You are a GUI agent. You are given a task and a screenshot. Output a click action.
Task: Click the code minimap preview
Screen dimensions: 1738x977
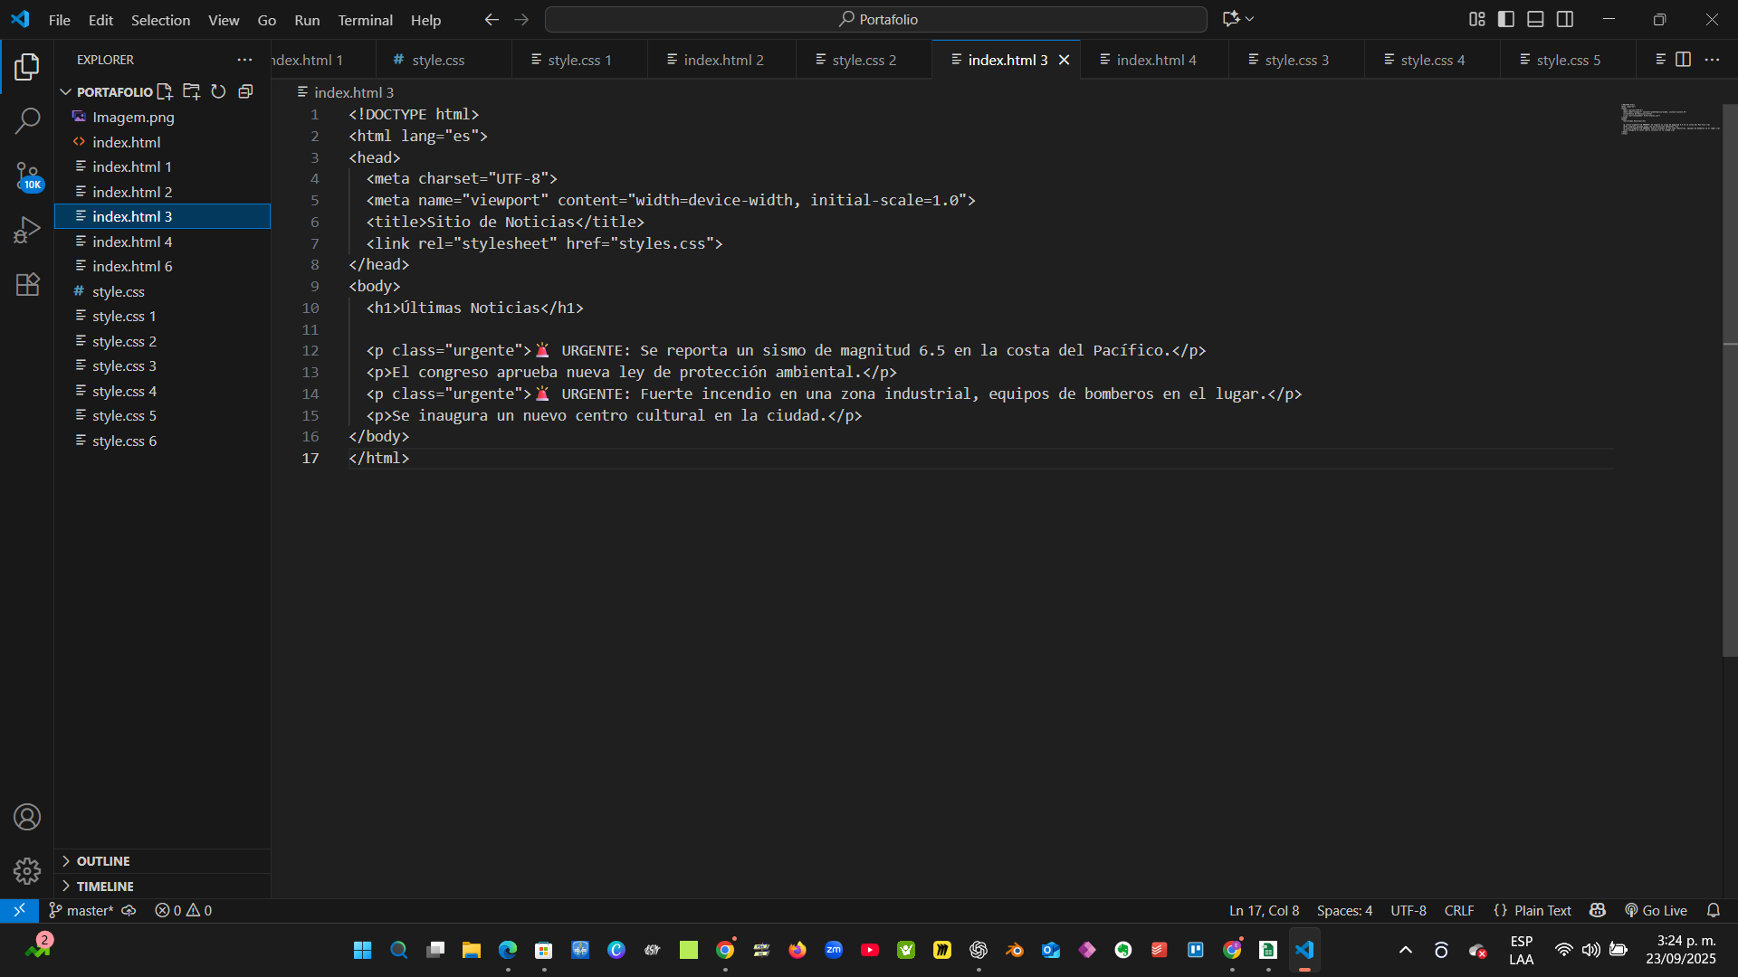pos(1670,119)
